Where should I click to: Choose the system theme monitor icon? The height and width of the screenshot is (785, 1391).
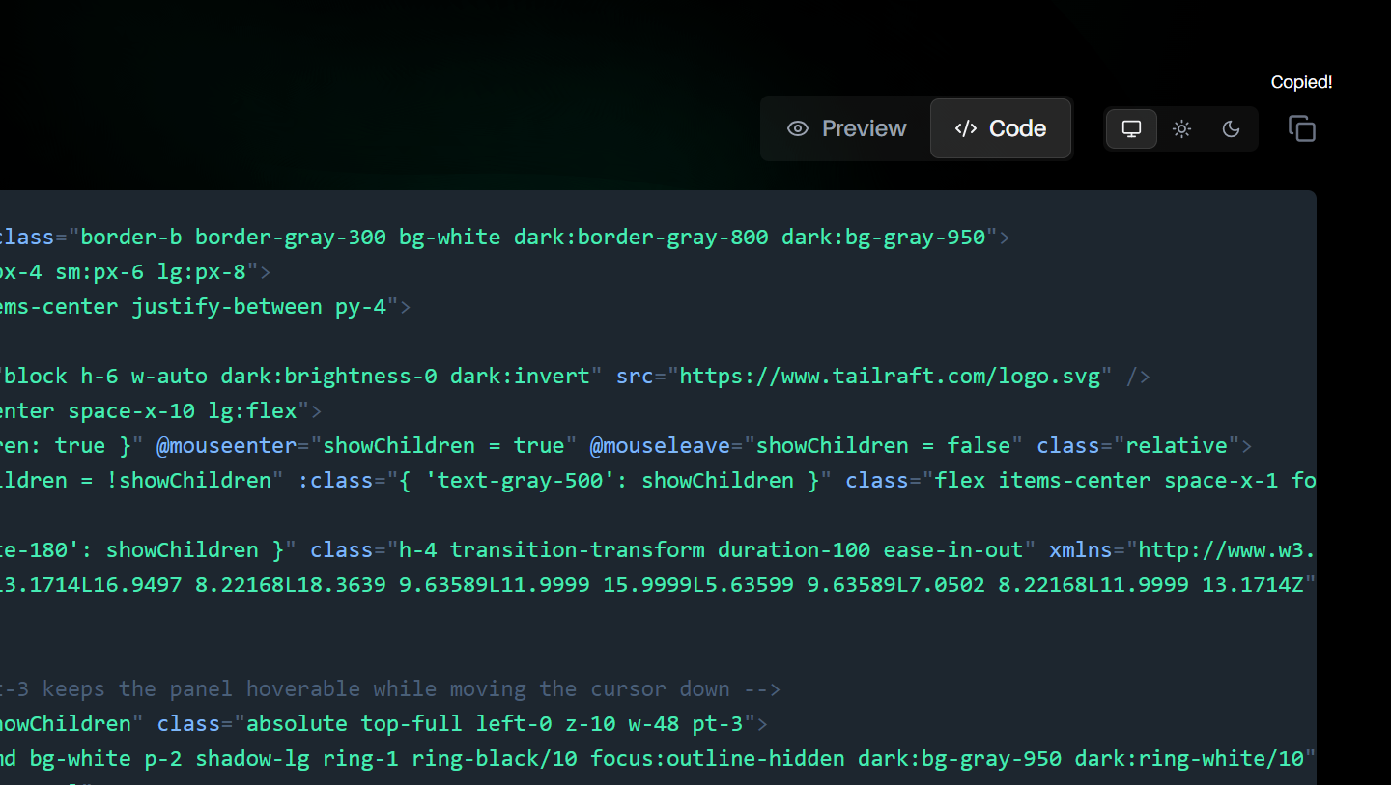click(1131, 128)
